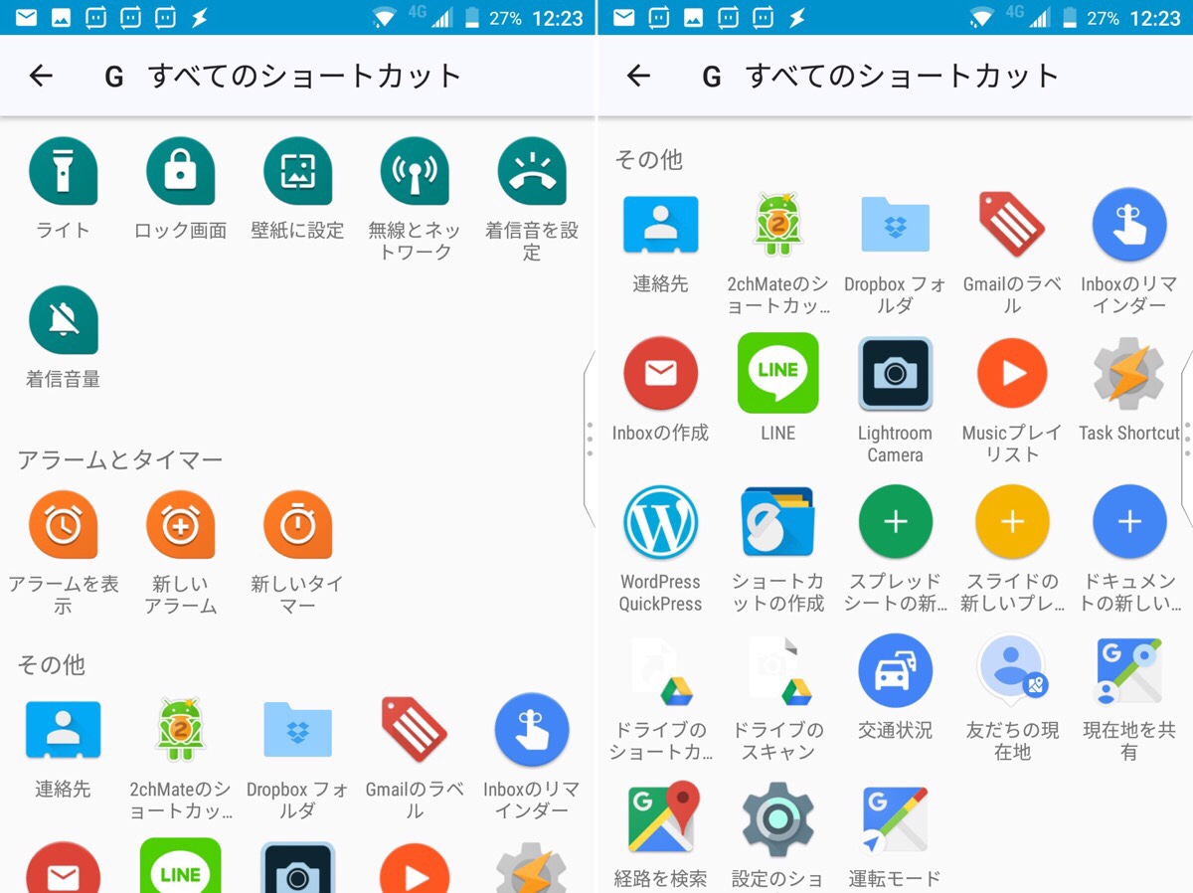The width and height of the screenshot is (1193, 893).
Task: Create a new スプレッドシート with green plus
Action: (895, 523)
